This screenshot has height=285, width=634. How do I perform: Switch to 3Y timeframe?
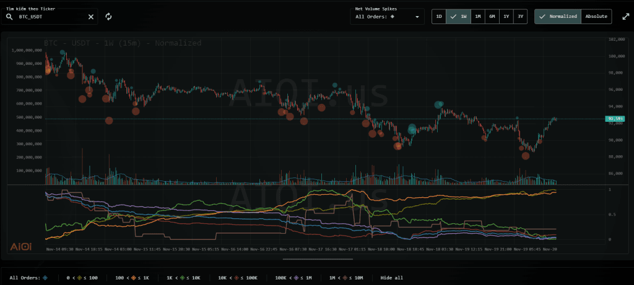pos(520,17)
